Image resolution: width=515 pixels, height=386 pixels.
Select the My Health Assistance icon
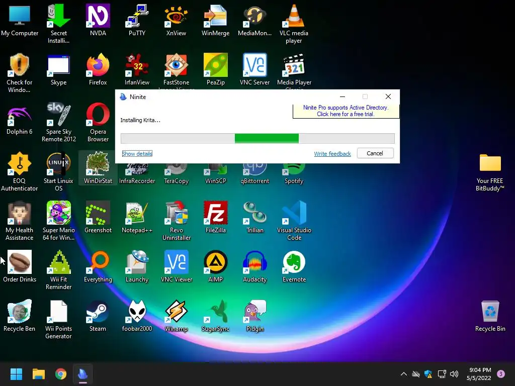20,221
